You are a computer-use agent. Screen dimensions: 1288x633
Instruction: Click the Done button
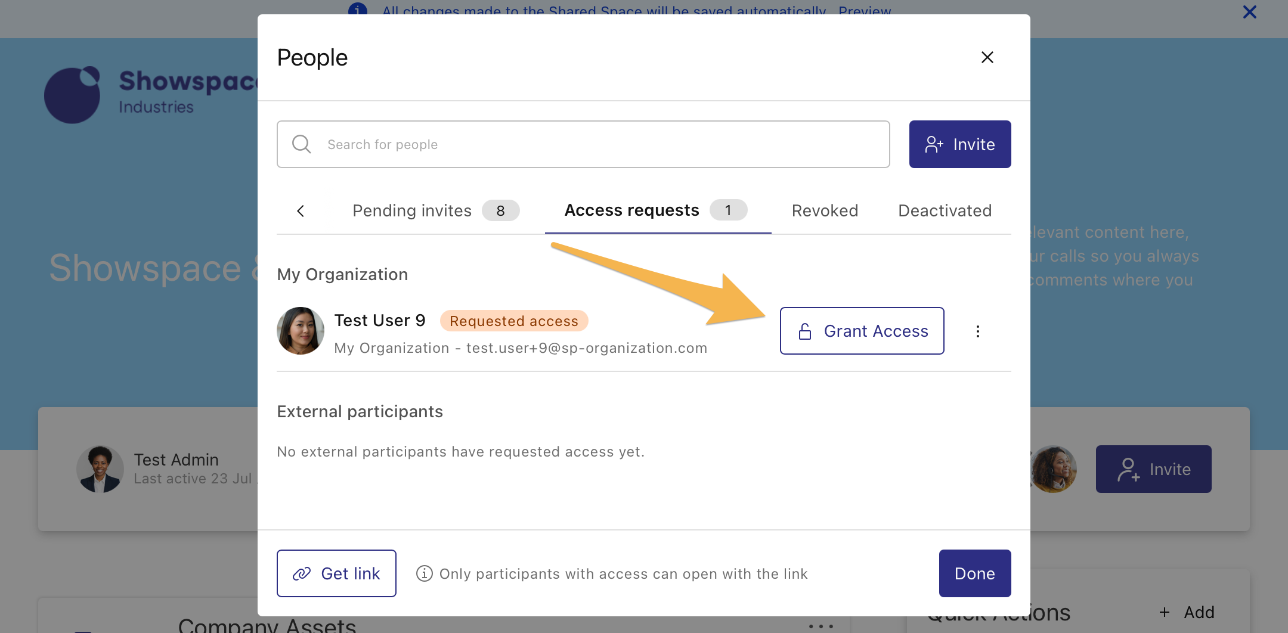click(974, 573)
